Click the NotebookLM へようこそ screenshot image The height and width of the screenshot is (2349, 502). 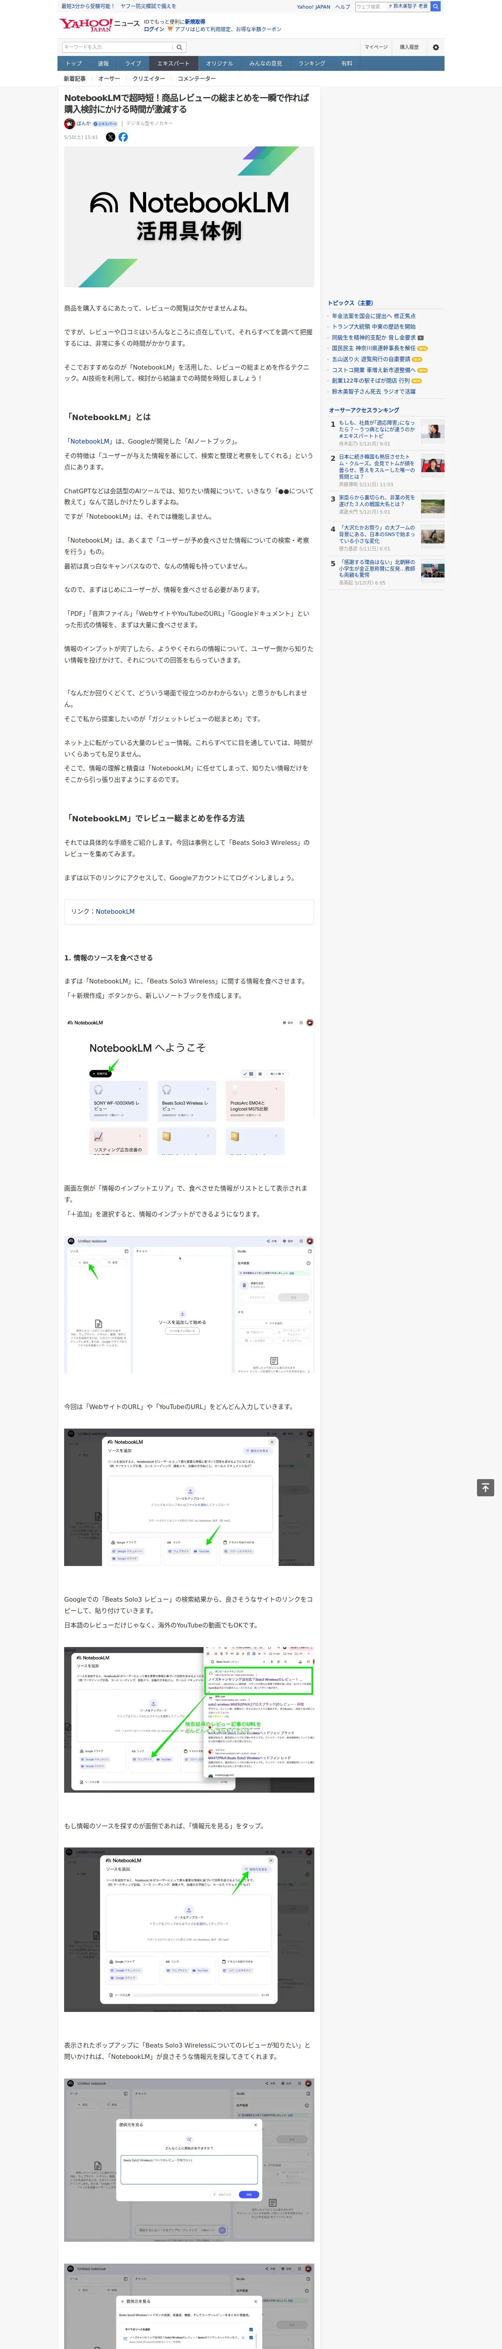click(x=188, y=1085)
